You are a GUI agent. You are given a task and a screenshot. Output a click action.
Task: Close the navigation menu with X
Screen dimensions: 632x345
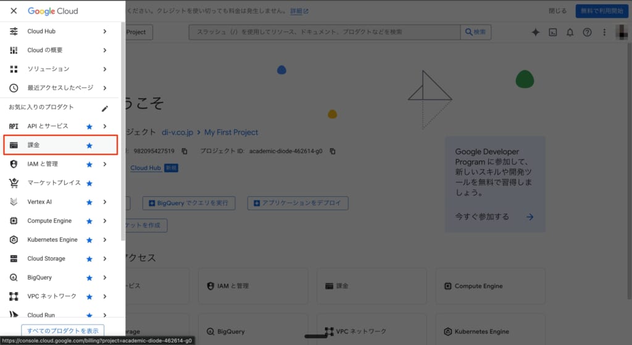coord(14,11)
